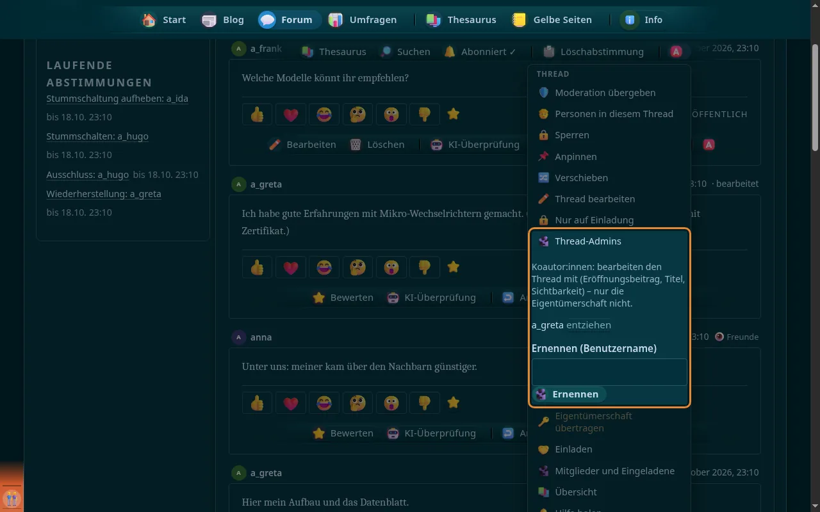Focus the Ernennen username input field
Image resolution: width=820 pixels, height=512 pixels.
coord(609,372)
